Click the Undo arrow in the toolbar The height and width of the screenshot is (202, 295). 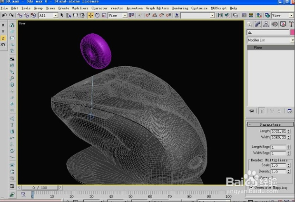[4, 15]
